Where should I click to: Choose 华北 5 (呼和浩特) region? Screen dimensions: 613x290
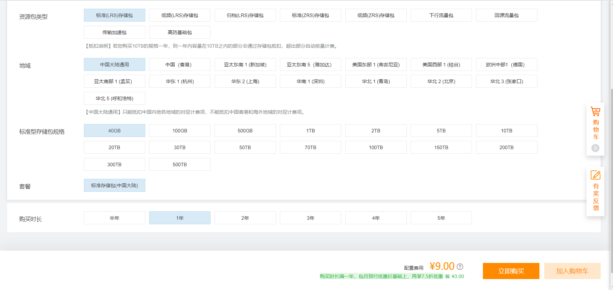pyautogui.click(x=114, y=98)
